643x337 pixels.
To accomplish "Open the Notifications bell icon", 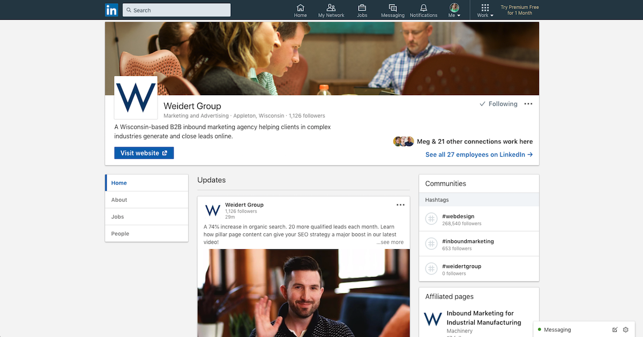I will tap(424, 10).
